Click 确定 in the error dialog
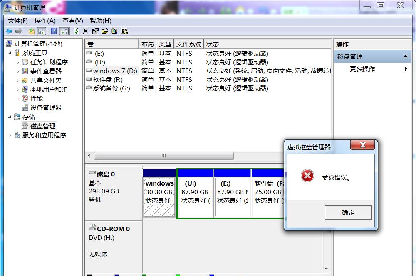The width and height of the screenshot is (416, 276). pos(348,213)
